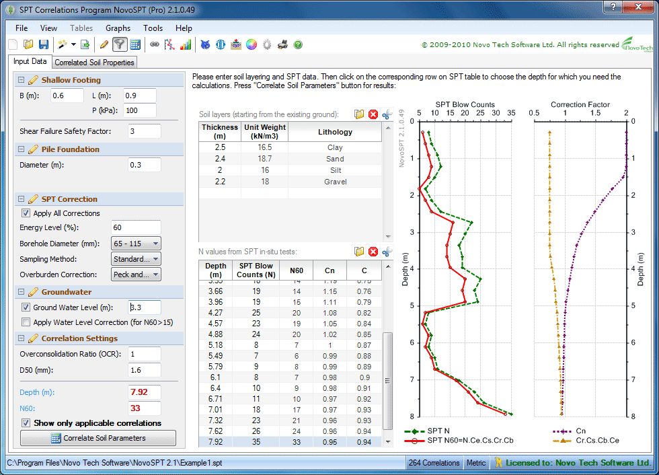Delete SPT N value row with red X

tap(373, 252)
